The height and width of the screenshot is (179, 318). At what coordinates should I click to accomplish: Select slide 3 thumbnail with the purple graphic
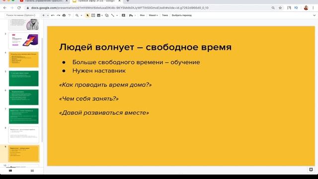click(x=24, y=41)
